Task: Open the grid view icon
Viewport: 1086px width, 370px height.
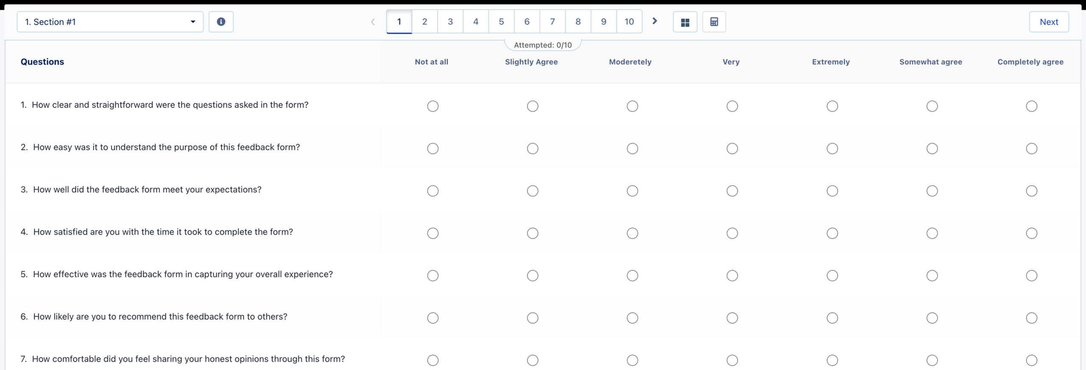Action: 685,22
